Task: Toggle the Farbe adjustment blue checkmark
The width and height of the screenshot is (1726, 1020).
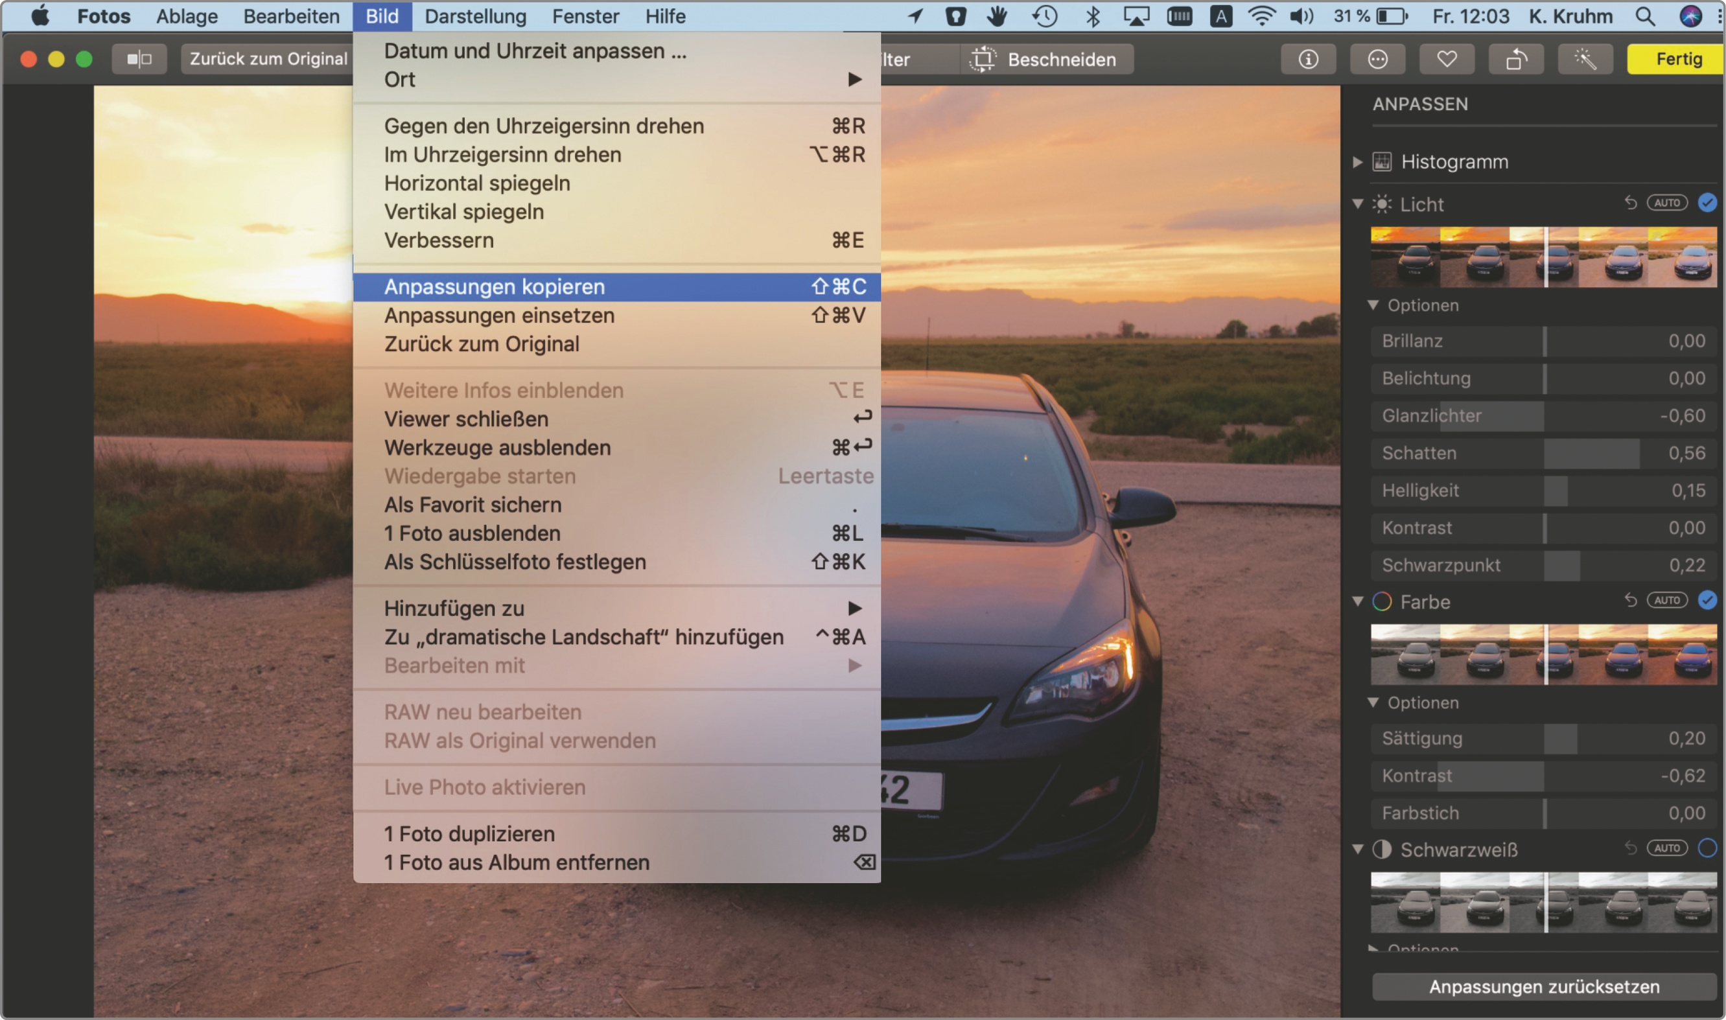Action: tap(1707, 600)
